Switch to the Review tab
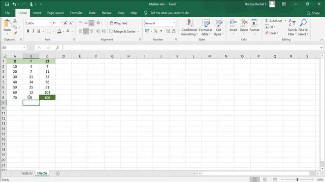Image resolution: width=325 pixels, height=182 pixels. pos(107,13)
